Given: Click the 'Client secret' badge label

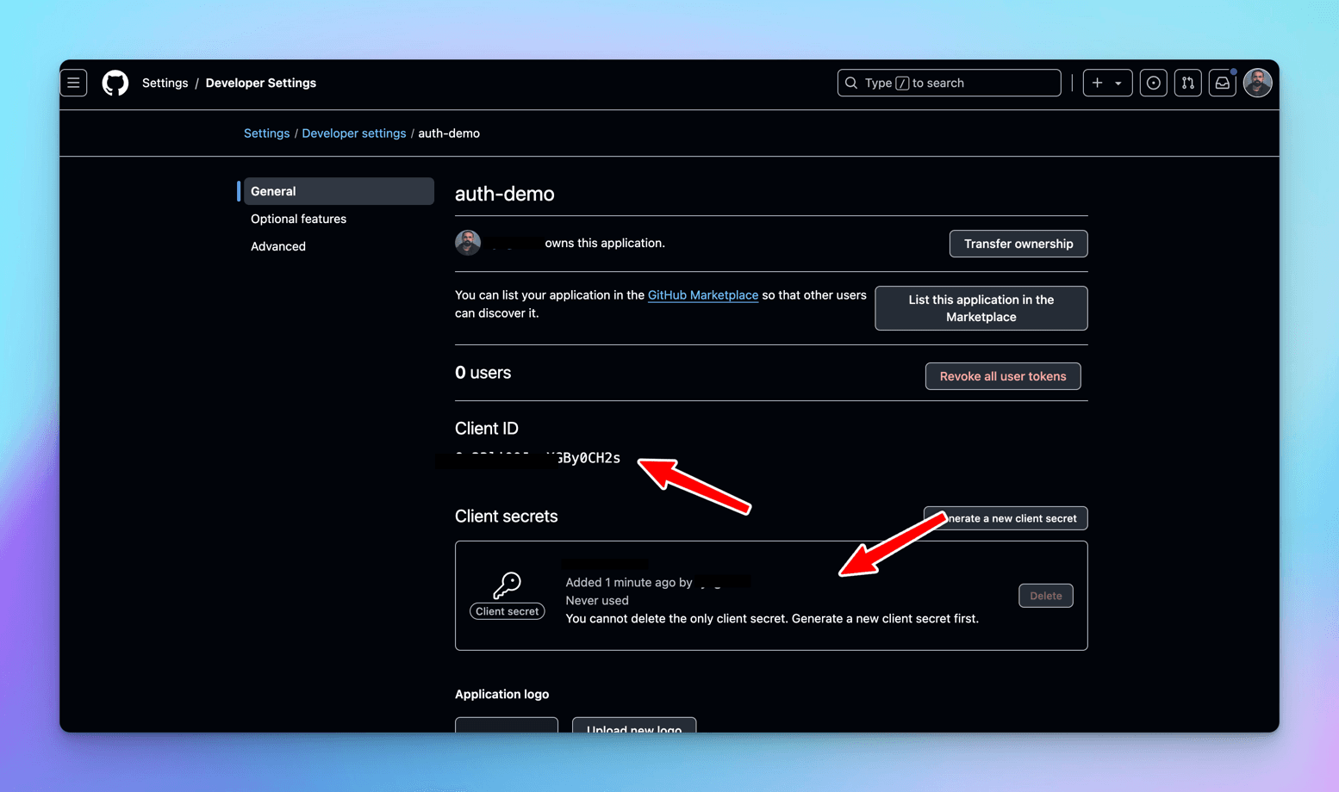Looking at the screenshot, I should [507, 611].
